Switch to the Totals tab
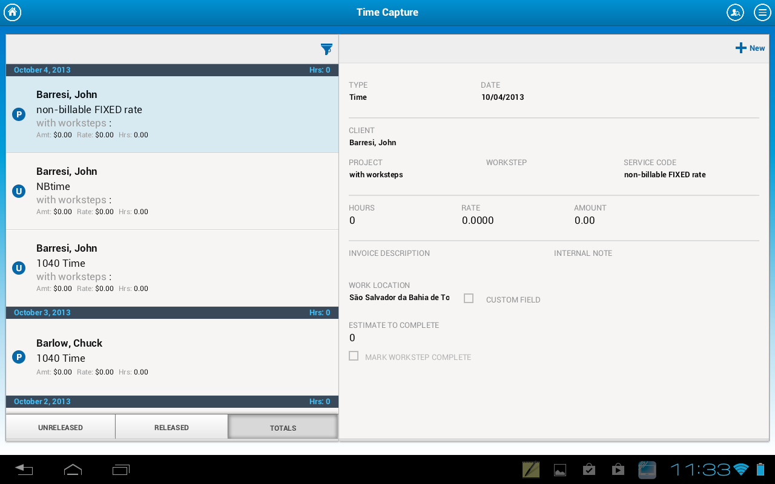 click(283, 427)
